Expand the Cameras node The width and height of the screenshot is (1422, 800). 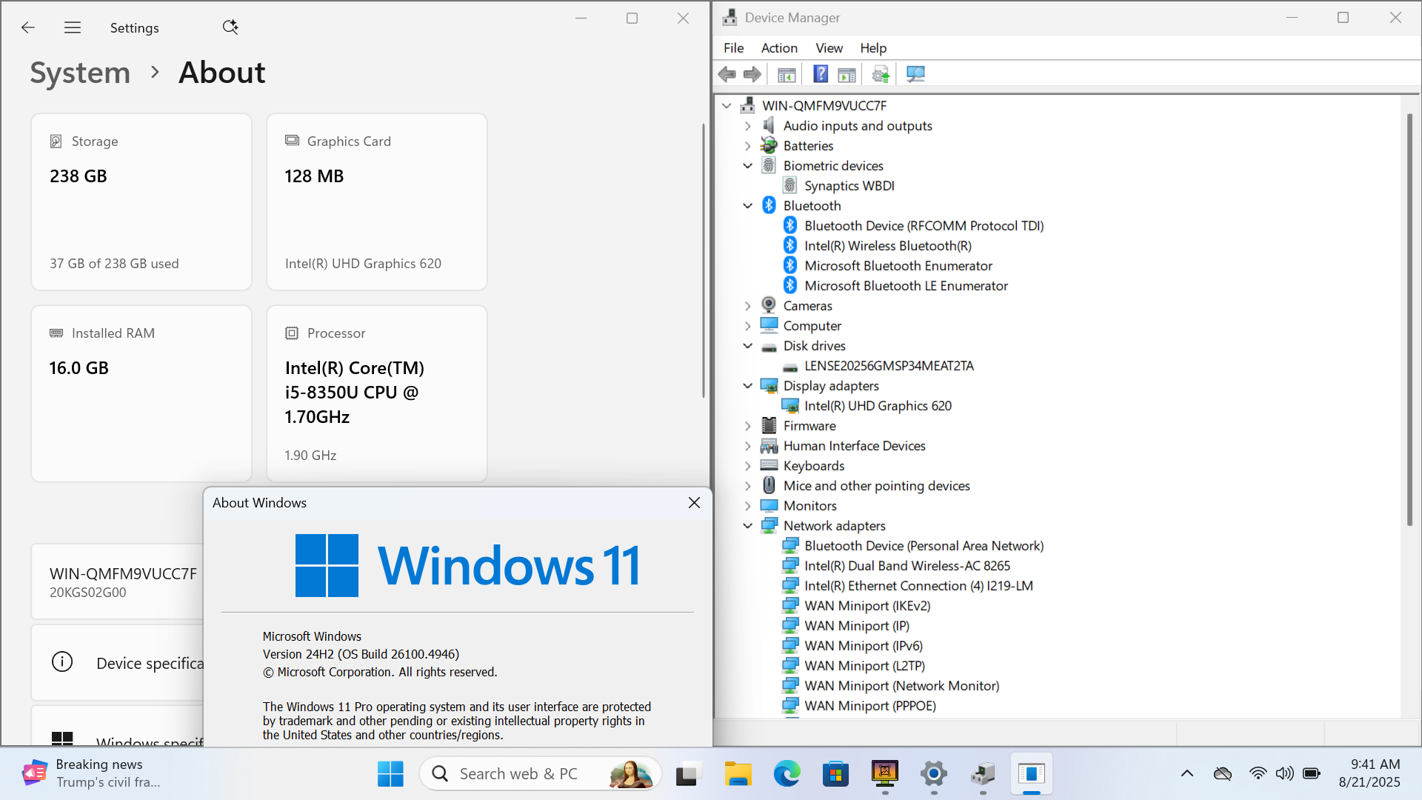(x=748, y=306)
